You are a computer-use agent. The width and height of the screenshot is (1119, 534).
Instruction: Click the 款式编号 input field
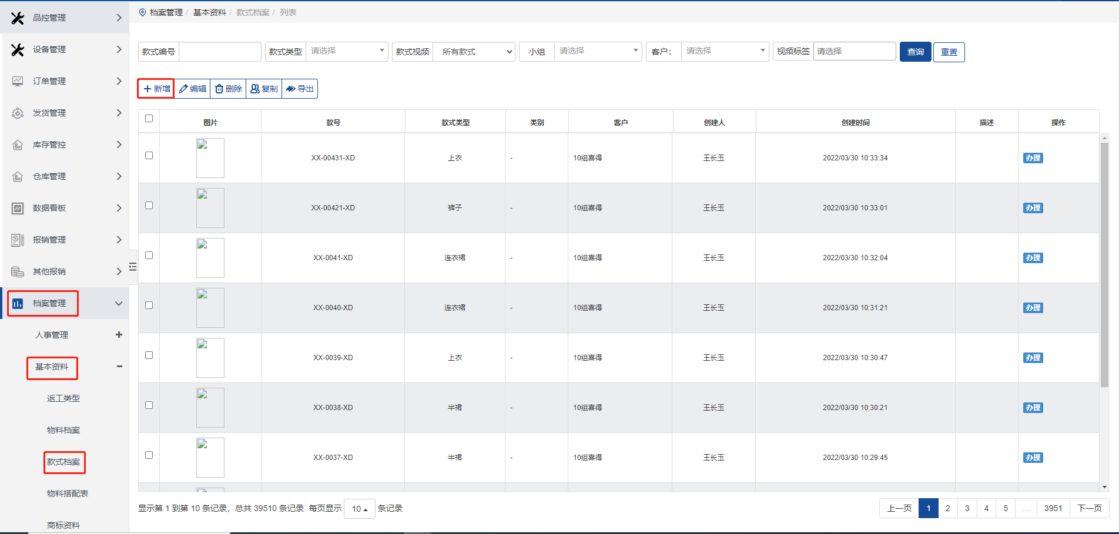tap(220, 52)
